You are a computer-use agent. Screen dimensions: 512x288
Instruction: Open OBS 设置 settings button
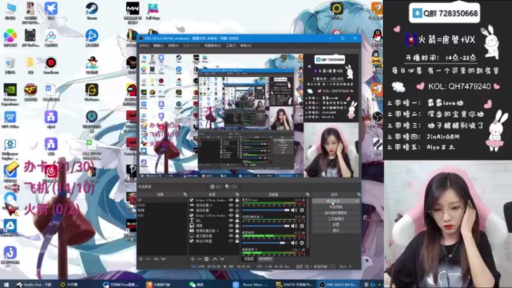tap(336, 225)
